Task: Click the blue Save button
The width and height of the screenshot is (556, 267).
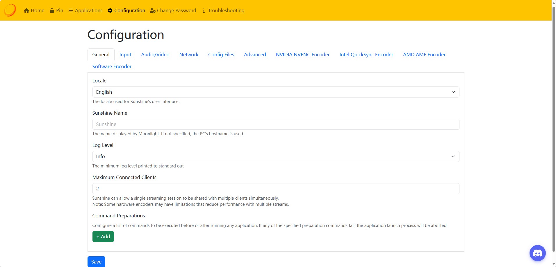Action: pyautogui.click(x=96, y=261)
